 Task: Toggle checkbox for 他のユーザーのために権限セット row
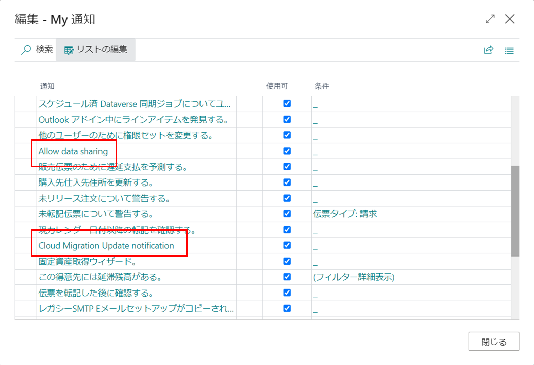[x=287, y=135]
